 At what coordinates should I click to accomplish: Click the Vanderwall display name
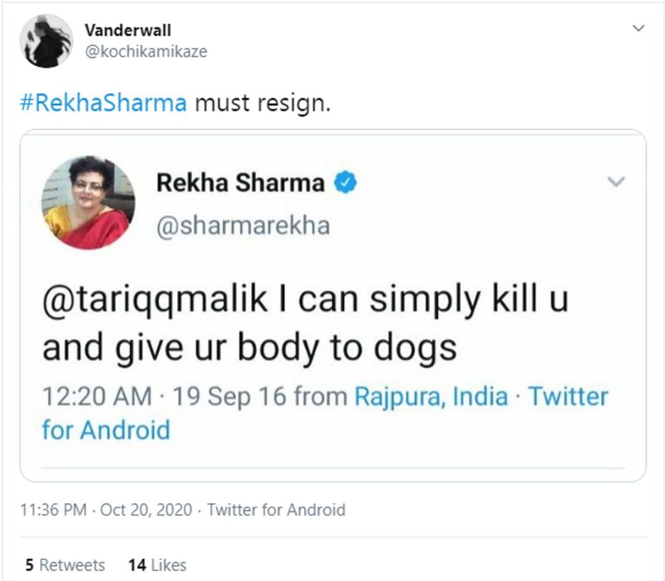[128, 30]
